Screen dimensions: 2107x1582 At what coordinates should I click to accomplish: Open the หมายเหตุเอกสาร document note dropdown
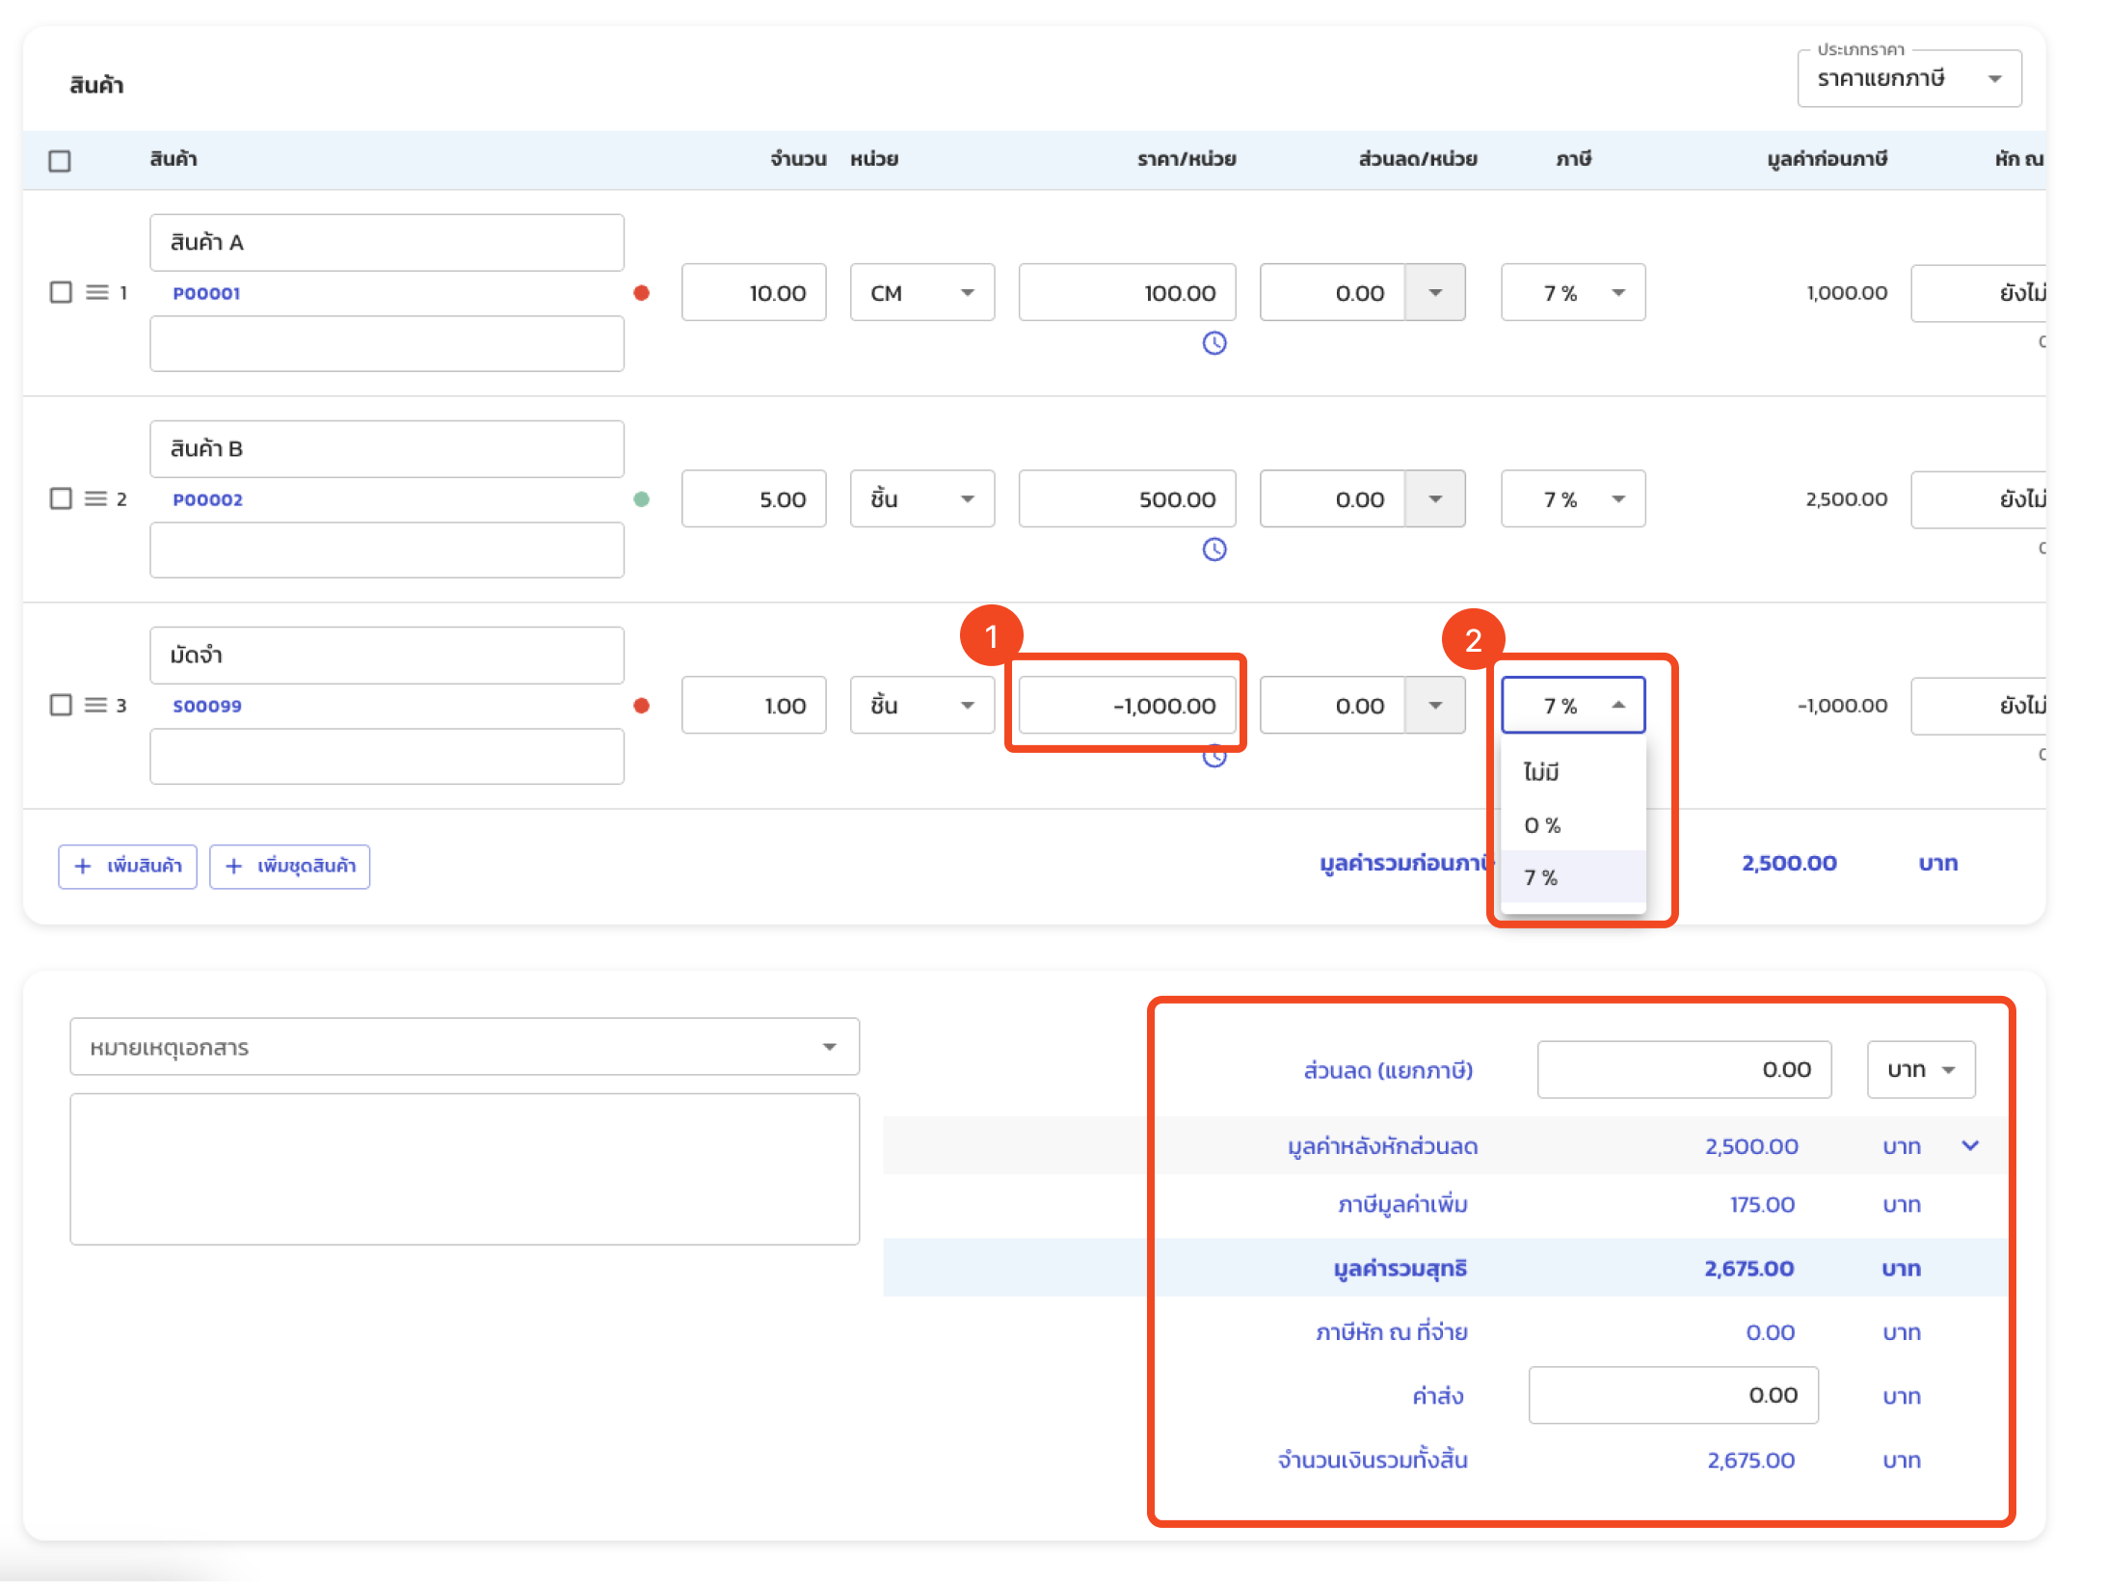(x=464, y=1047)
